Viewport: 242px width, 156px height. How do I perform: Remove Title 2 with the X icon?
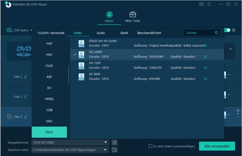[238, 110]
